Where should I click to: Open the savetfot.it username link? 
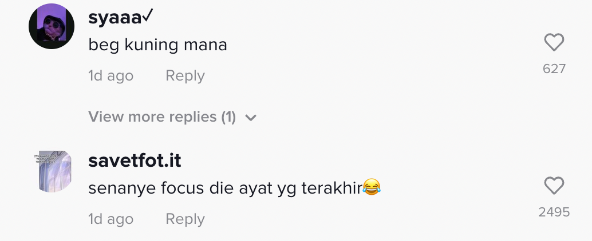(x=135, y=161)
